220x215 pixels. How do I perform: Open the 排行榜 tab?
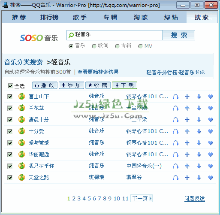click(x=49, y=17)
